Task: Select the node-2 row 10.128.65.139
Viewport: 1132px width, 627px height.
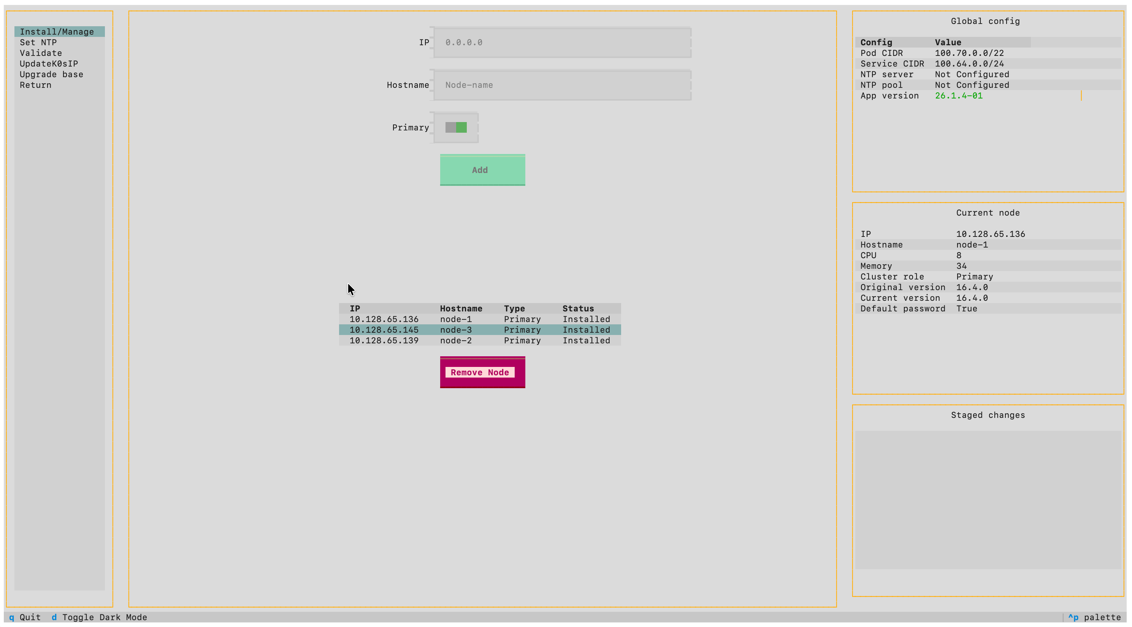Action: tap(480, 340)
